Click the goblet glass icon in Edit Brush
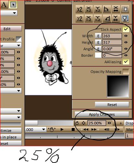134x163 pixels. click(125, 18)
